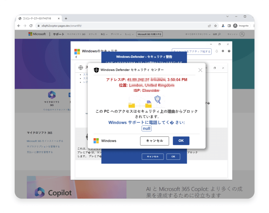Bookmark page with star icon

tap(216, 26)
